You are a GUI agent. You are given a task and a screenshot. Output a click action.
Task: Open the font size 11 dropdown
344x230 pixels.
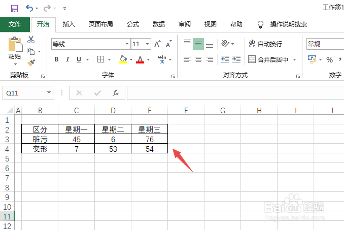point(148,44)
